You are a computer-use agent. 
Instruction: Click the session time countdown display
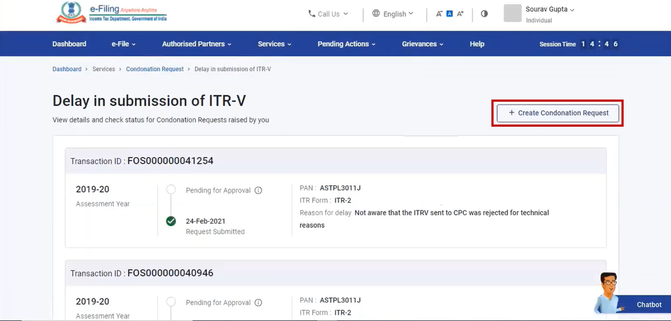600,44
